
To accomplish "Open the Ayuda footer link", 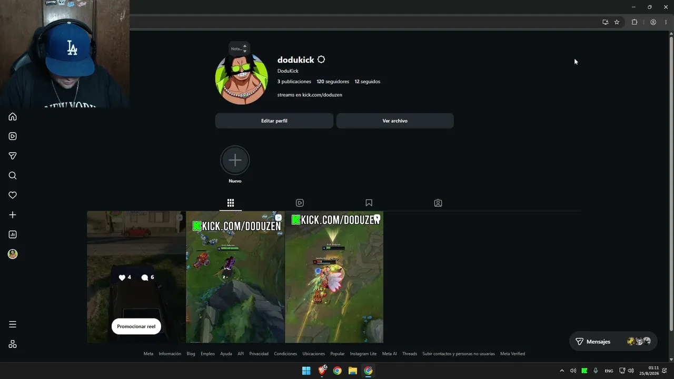I will tap(226, 354).
